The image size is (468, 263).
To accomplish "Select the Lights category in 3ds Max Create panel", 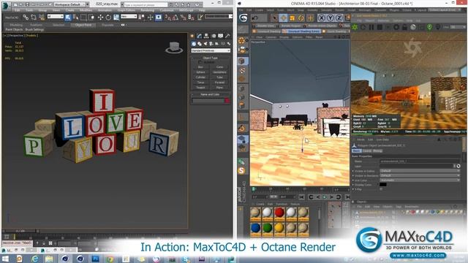I will [x=205, y=44].
